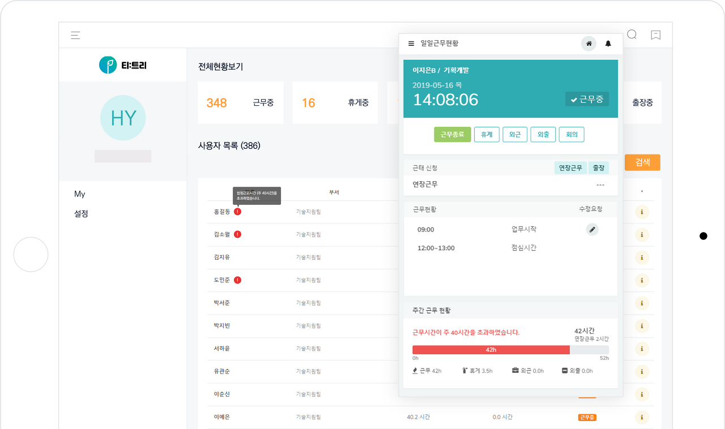Click the red warning icon beside 홍길동
725x429 pixels.
tap(237, 212)
